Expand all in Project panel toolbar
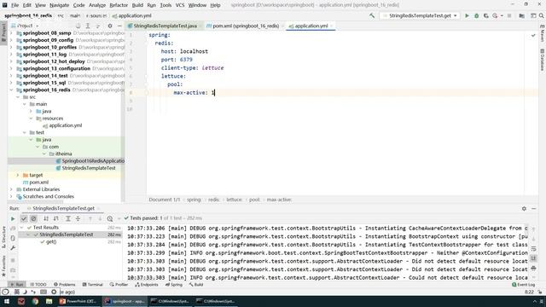546x307 pixels. click(x=88, y=26)
